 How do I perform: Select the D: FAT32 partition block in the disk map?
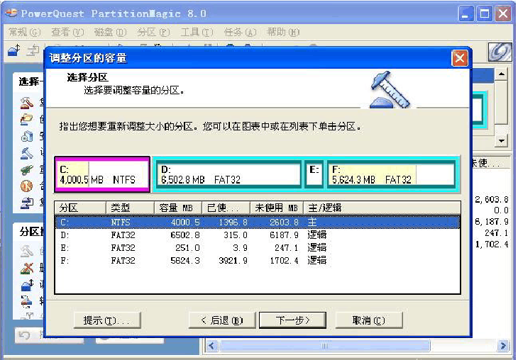pos(228,174)
